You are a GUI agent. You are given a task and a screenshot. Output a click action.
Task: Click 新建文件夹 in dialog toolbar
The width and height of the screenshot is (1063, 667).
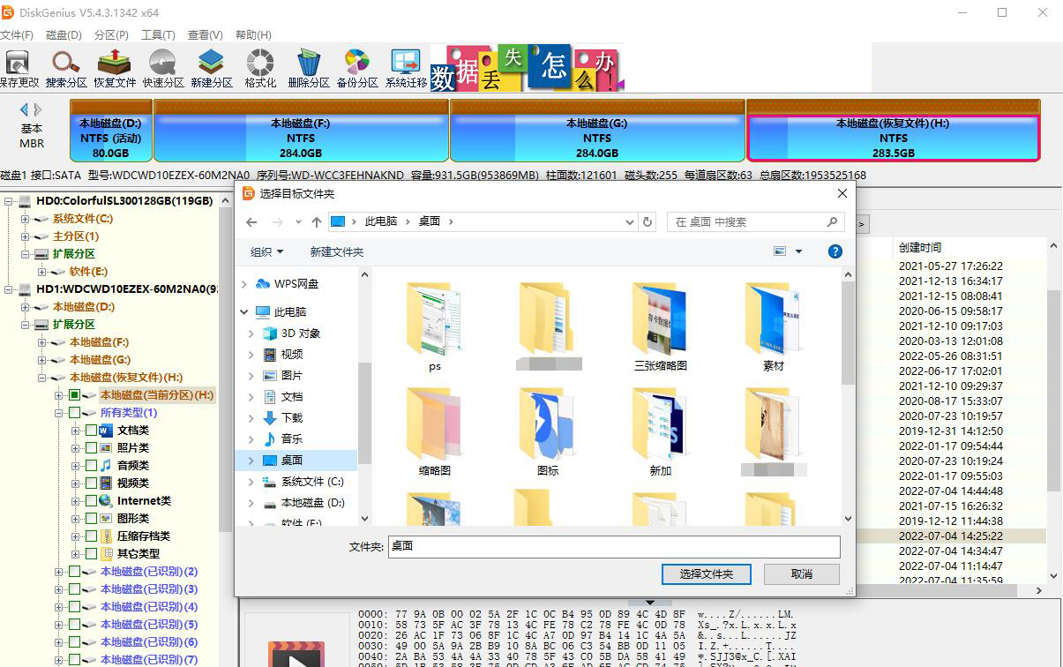(337, 251)
